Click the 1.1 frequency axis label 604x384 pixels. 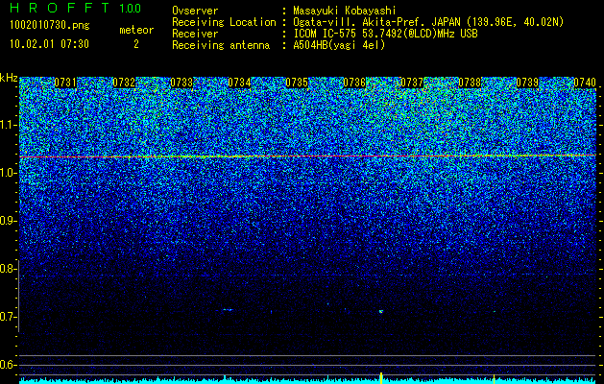pyautogui.click(x=8, y=125)
